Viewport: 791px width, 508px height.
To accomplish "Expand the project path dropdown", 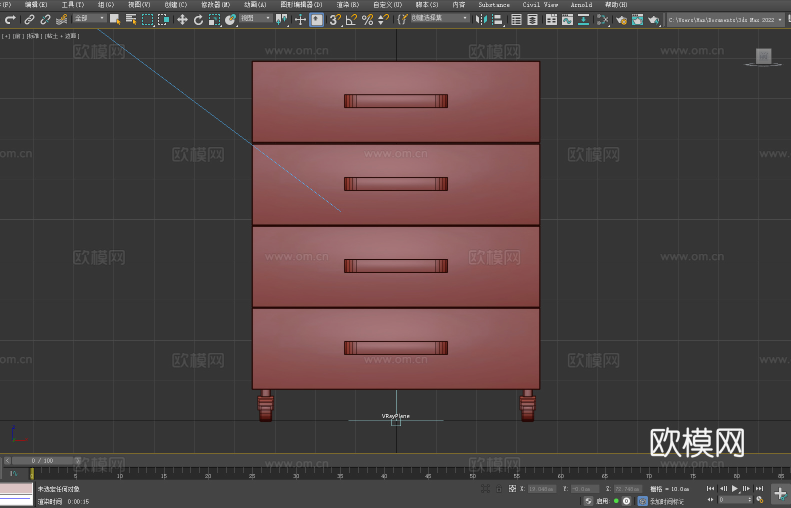I will point(779,20).
